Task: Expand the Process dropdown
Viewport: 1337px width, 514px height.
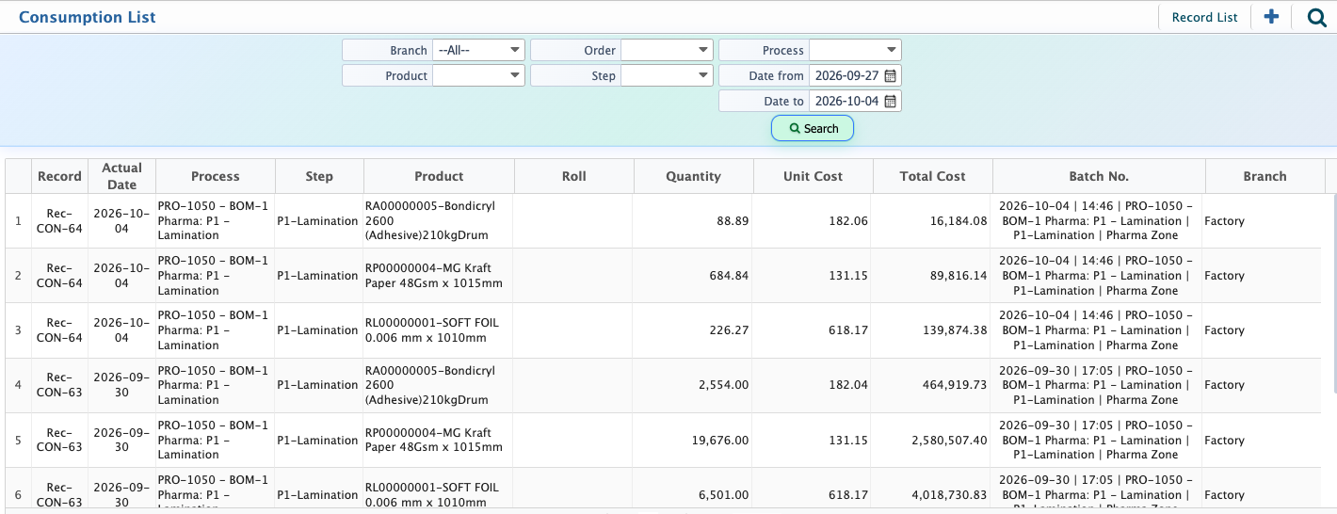Action: pyautogui.click(x=855, y=50)
